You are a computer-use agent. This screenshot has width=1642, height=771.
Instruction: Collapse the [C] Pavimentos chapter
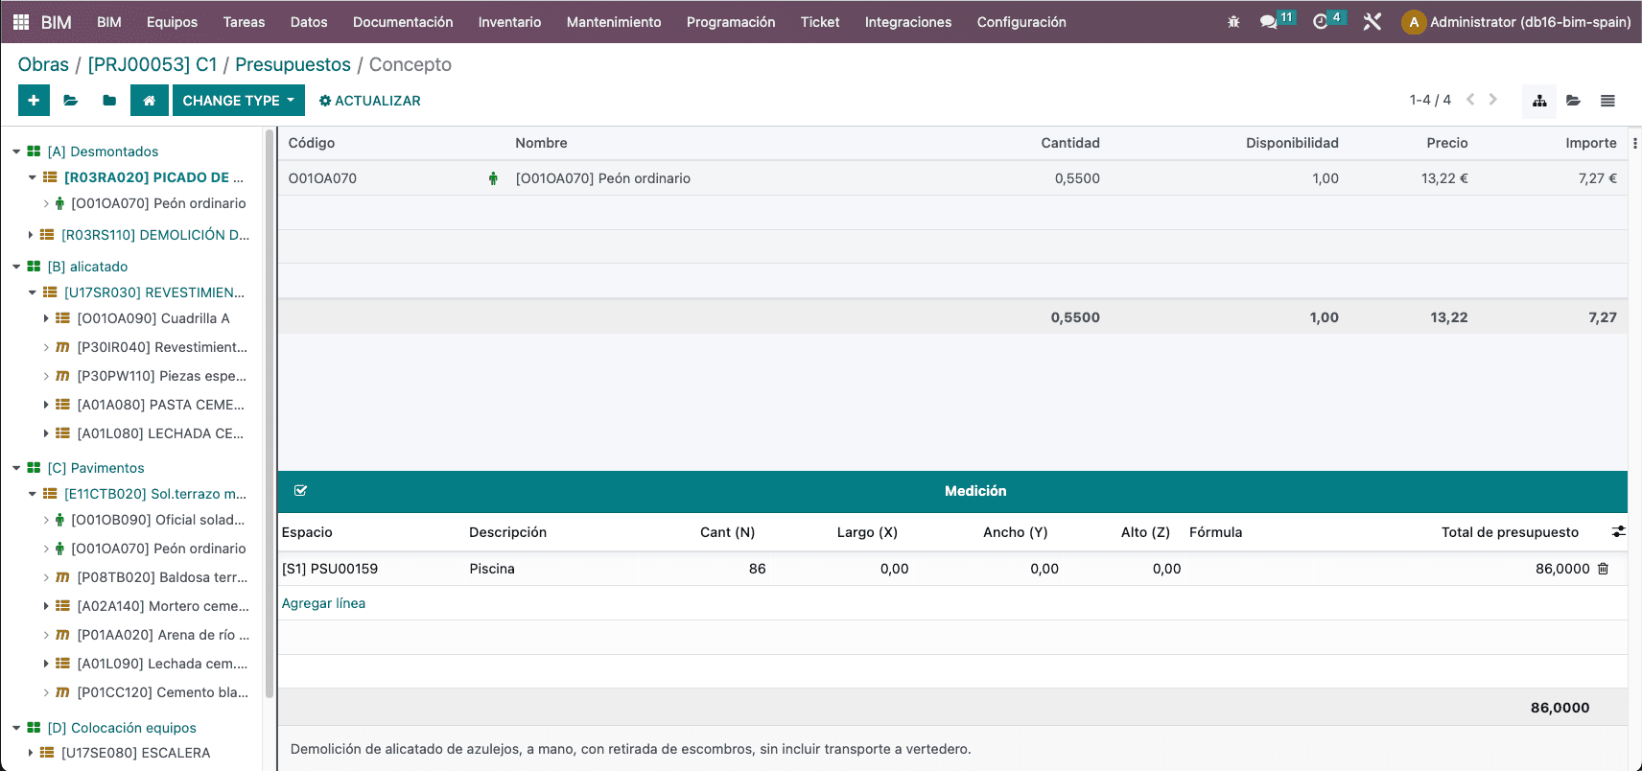pyautogui.click(x=16, y=468)
